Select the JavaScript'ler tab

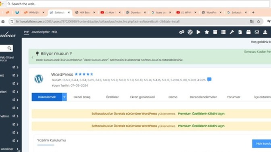[40, 32]
